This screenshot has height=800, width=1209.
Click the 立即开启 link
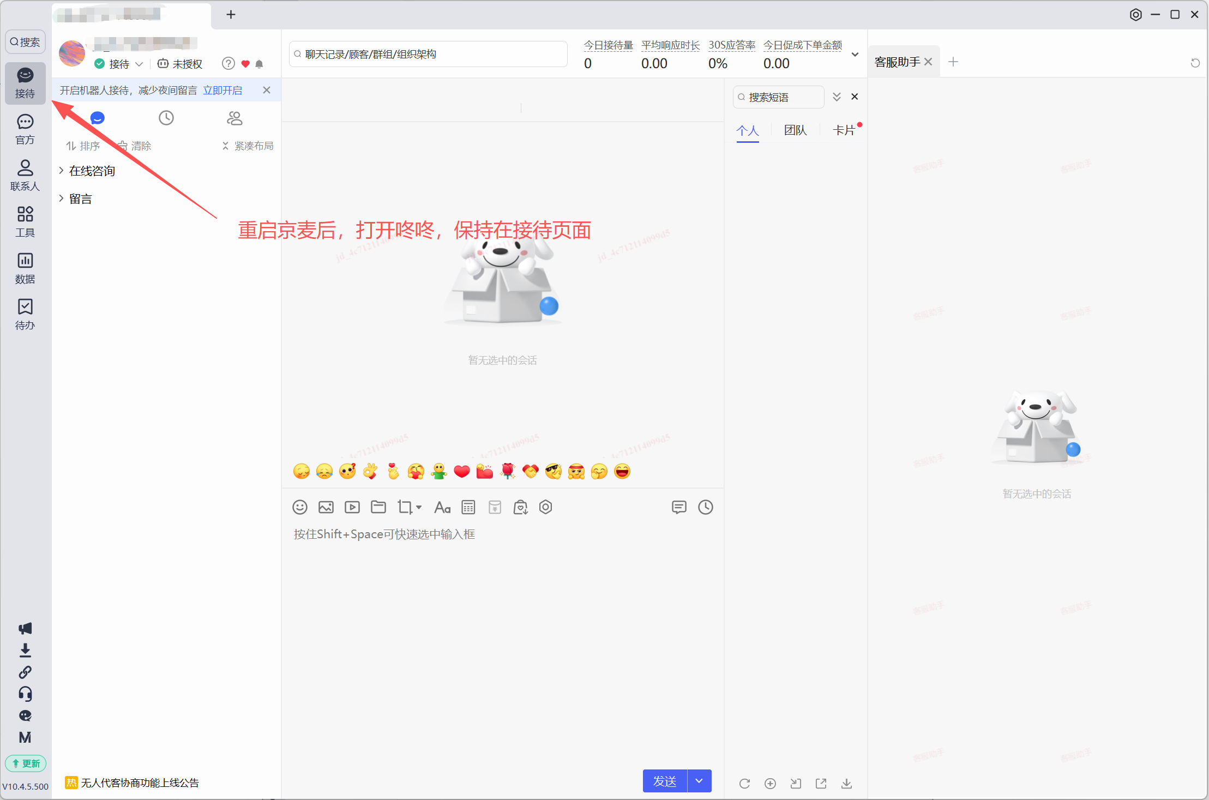(222, 91)
